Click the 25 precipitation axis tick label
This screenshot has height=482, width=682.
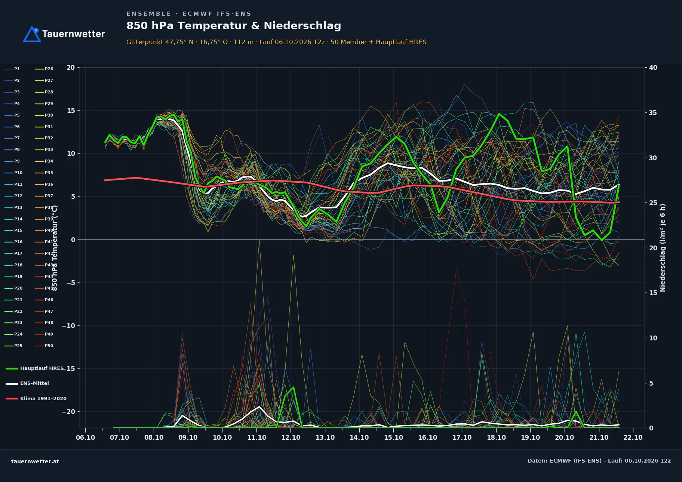point(653,203)
